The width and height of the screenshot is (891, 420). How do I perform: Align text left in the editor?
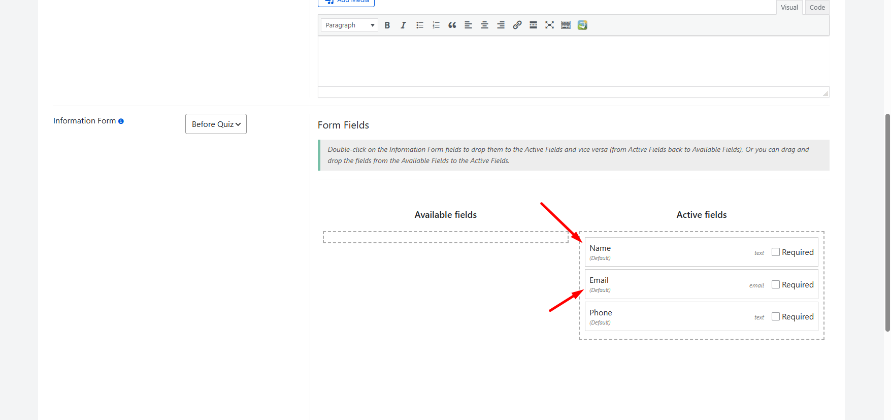pos(469,25)
